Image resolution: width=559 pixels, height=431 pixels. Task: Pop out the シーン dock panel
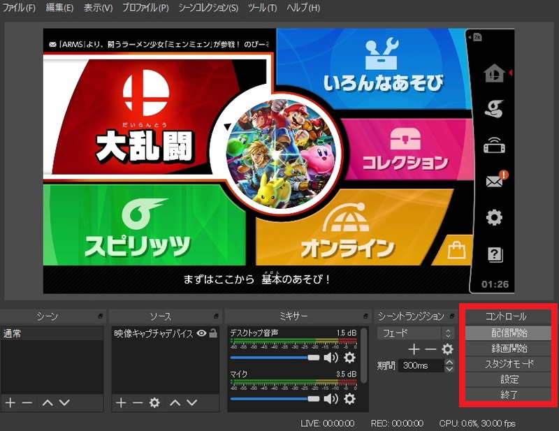(x=101, y=316)
